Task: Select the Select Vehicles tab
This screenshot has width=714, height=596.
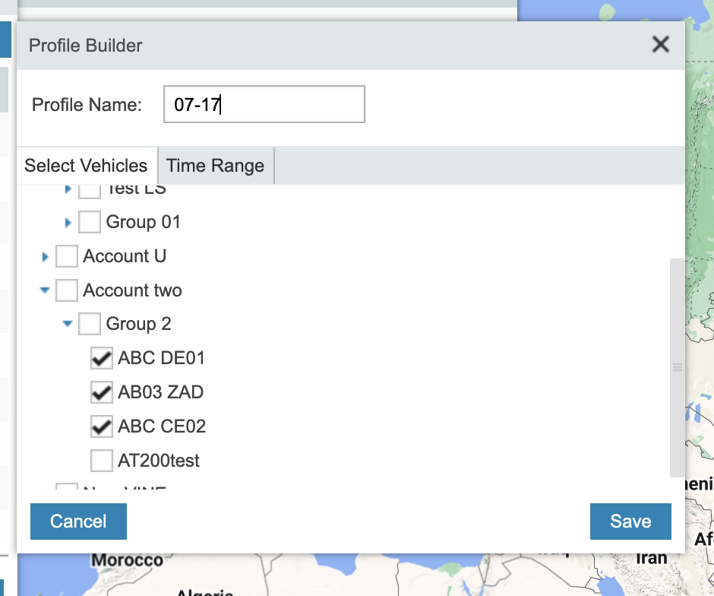Action: (x=86, y=166)
